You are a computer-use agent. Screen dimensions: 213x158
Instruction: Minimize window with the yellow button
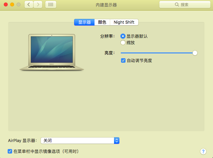(12, 4)
